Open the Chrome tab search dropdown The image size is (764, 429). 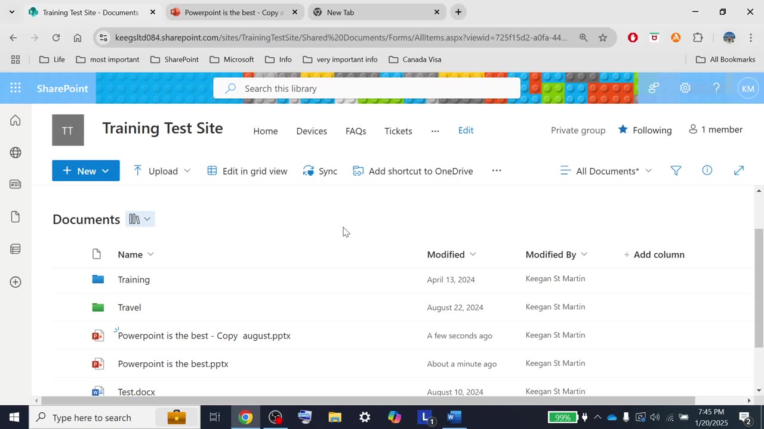coord(11,12)
